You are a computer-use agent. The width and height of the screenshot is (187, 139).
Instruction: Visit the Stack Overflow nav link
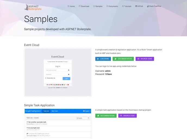click(154, 6)
